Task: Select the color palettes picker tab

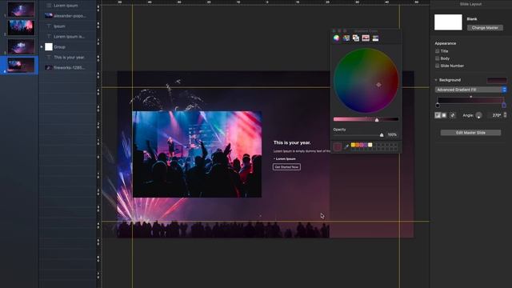Action: [x=356, y=38]
